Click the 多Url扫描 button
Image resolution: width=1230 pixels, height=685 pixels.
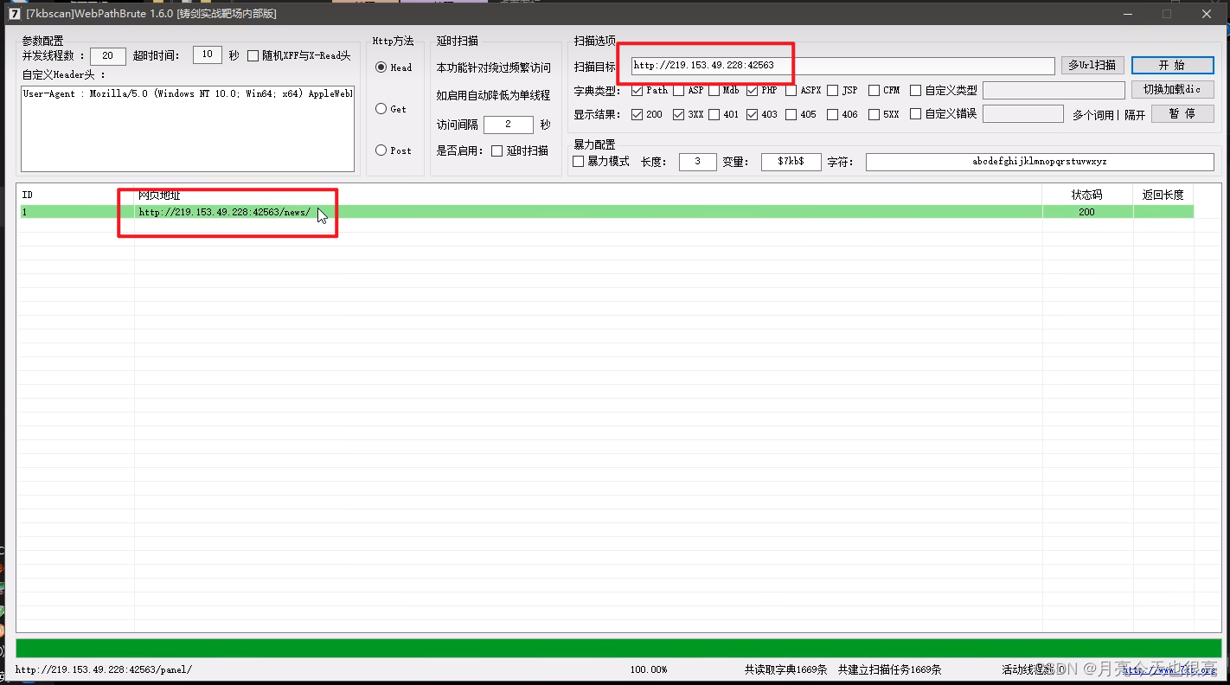pyautogui.click(x=1092, y=65)
